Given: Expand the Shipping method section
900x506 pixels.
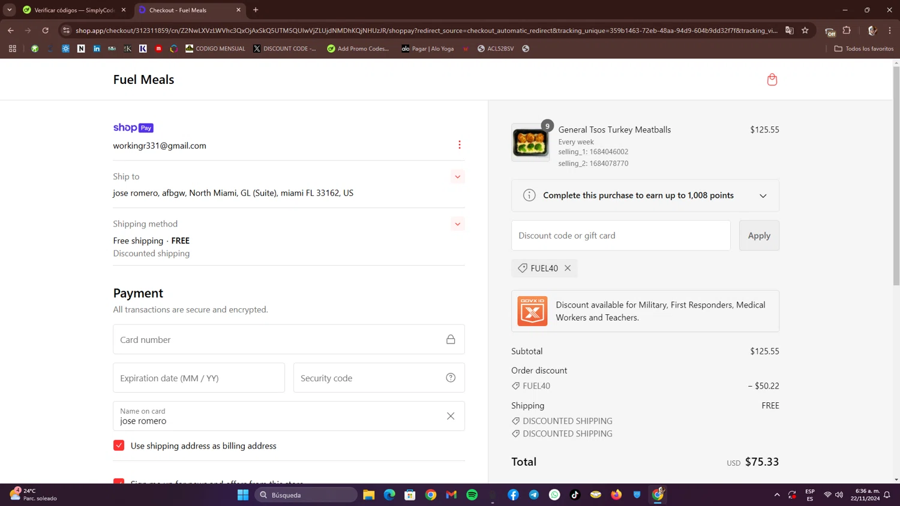Looking at the screenshot, I should tap(457, 224).
